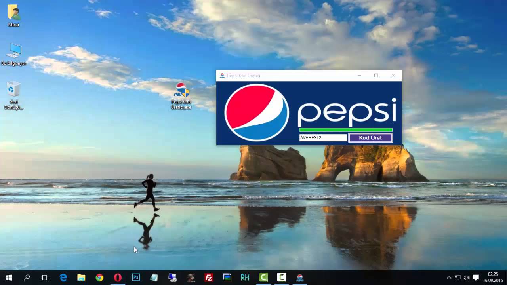Minimize the Pepsi Kod Üretici window
Viewport: 507px width, 285px height.
pos(359,76)
